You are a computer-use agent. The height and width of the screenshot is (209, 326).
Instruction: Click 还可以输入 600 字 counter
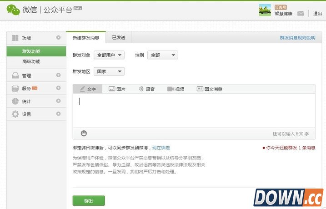(x=291, y=134)
